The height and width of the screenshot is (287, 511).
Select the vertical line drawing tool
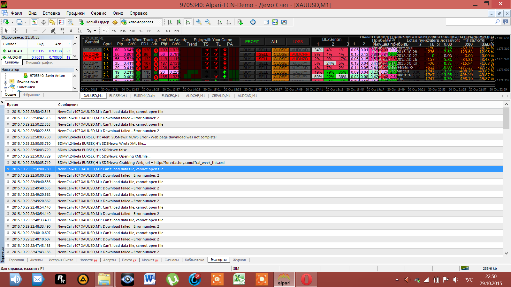pos(27,31)
